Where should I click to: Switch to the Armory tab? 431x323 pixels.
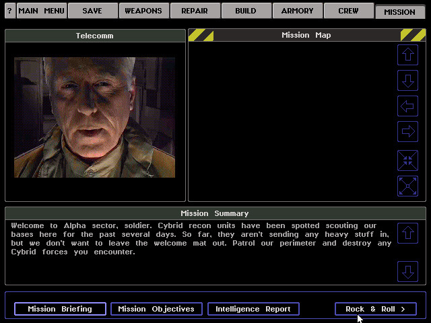[x=298, y=11]
